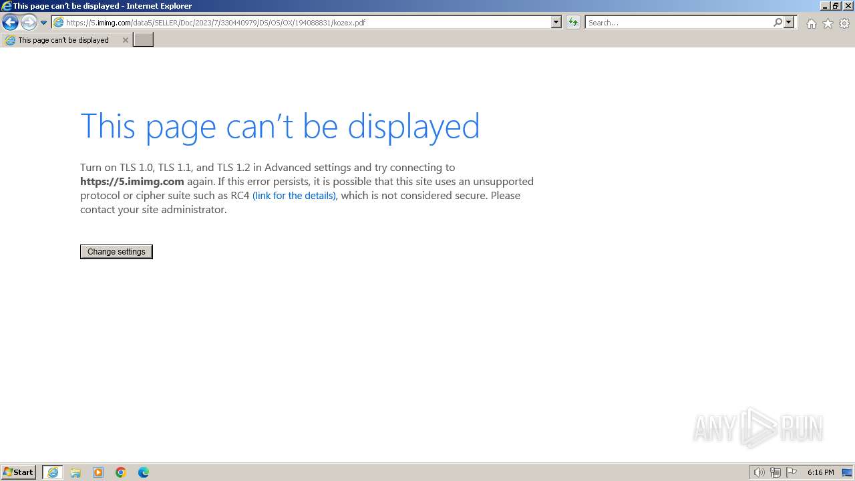Click the magnifier search icon
The height and width of the screenshot is (481, 855).
click(x=778, y=22)
